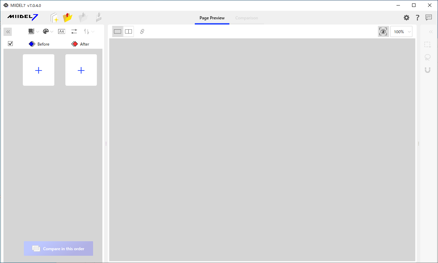The width and height of the screenshot is (438, 263).
Task: Switch to single page view
Action: (118, 31)
